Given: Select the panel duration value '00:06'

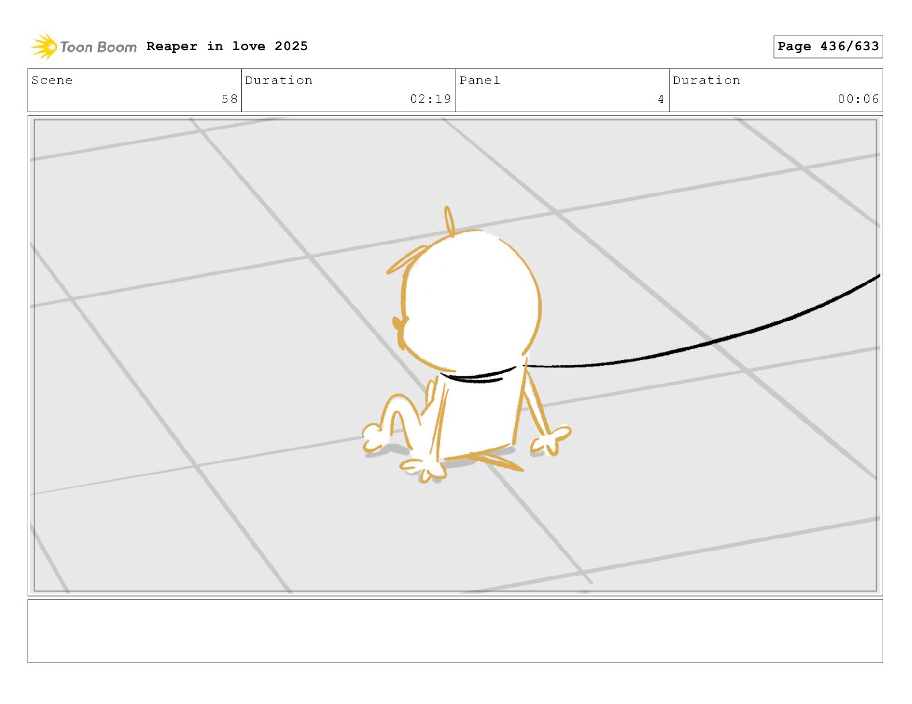Looking at the screenshot, I should [858, 99].
